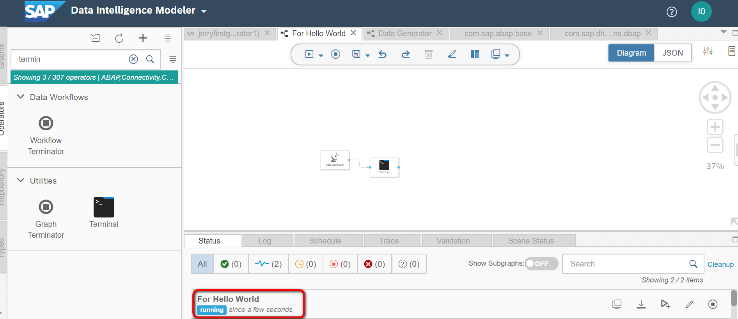Click the search magnifier beside termin
This screenshot has width=738, height=319.
tap(150, 59)
